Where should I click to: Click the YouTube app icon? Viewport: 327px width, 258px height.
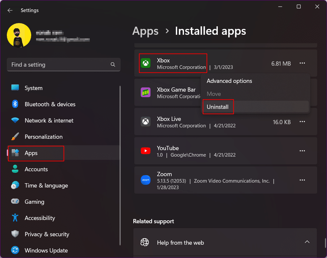[146, 151]
